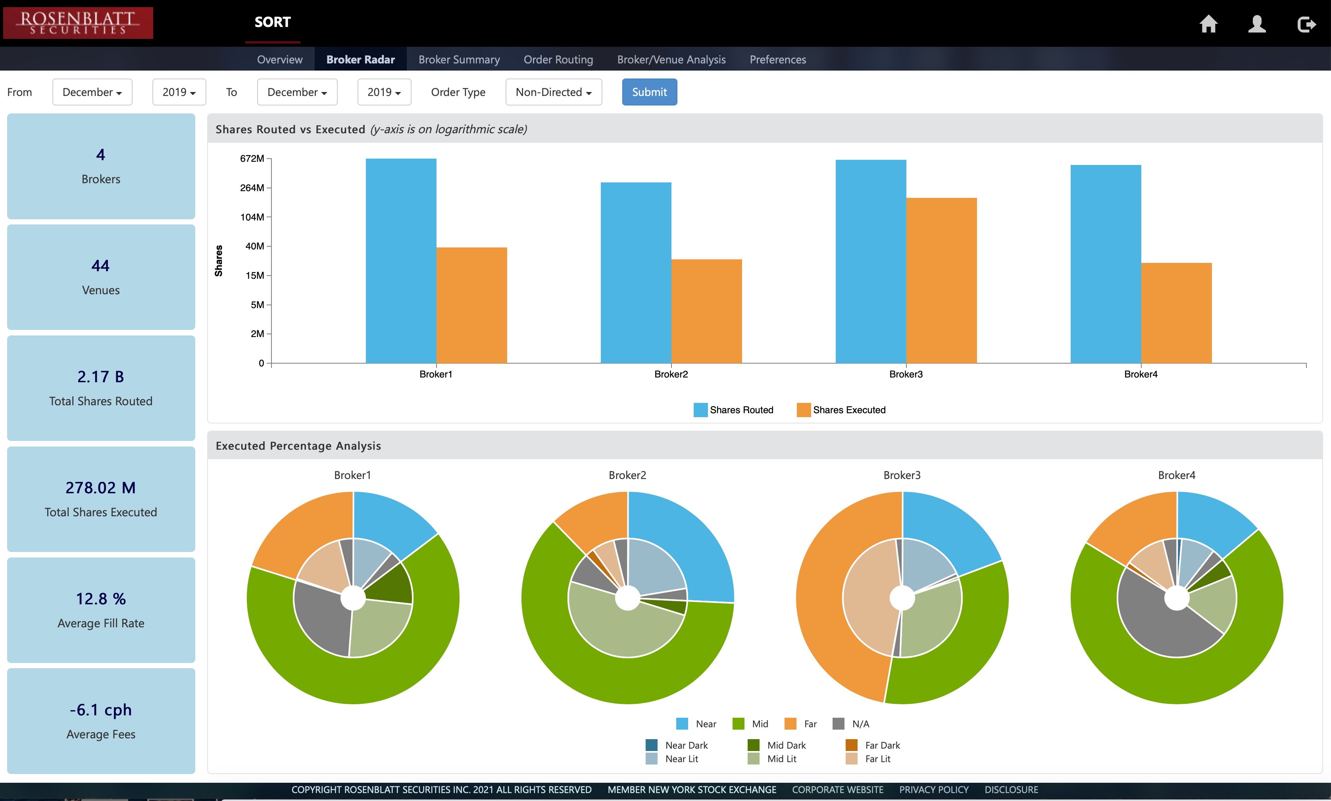Toggle Shares Executed legend entry
This screenshot has height=801, width=1331.
841,410
